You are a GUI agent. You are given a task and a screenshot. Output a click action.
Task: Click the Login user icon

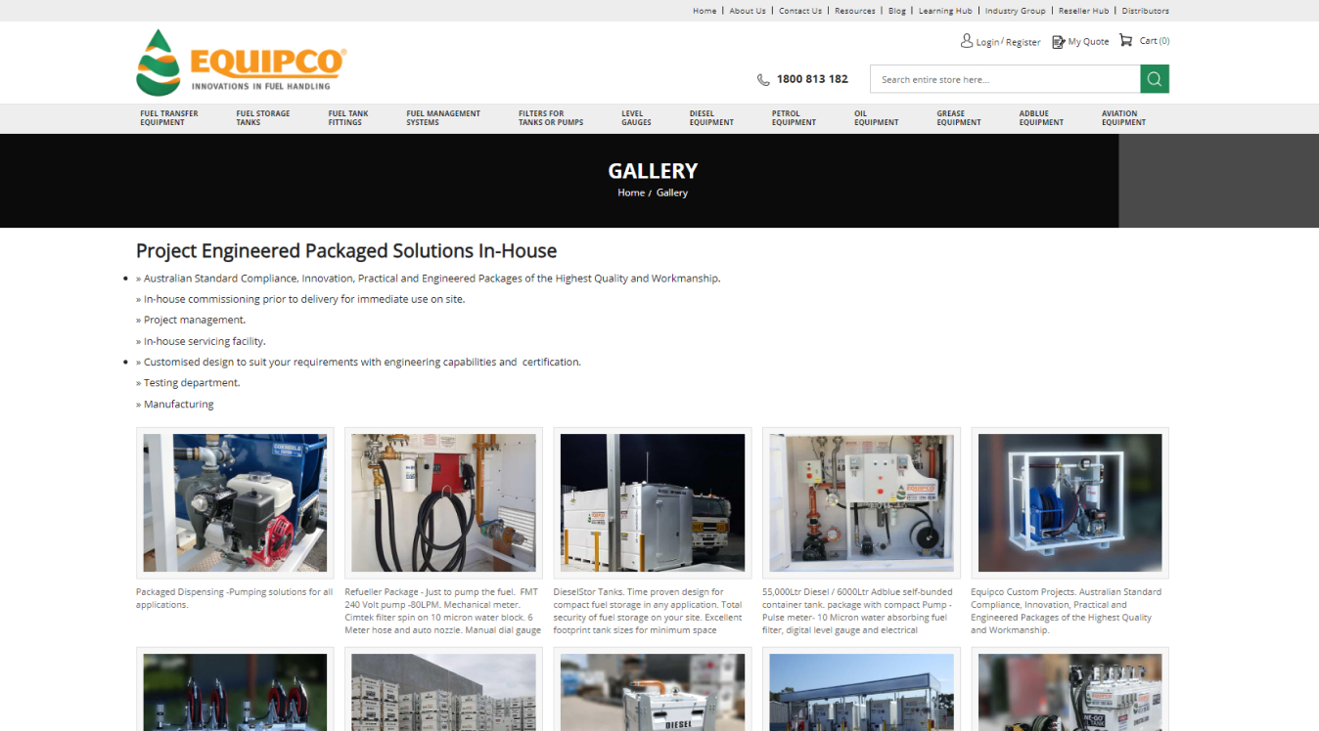pos(967,41)
